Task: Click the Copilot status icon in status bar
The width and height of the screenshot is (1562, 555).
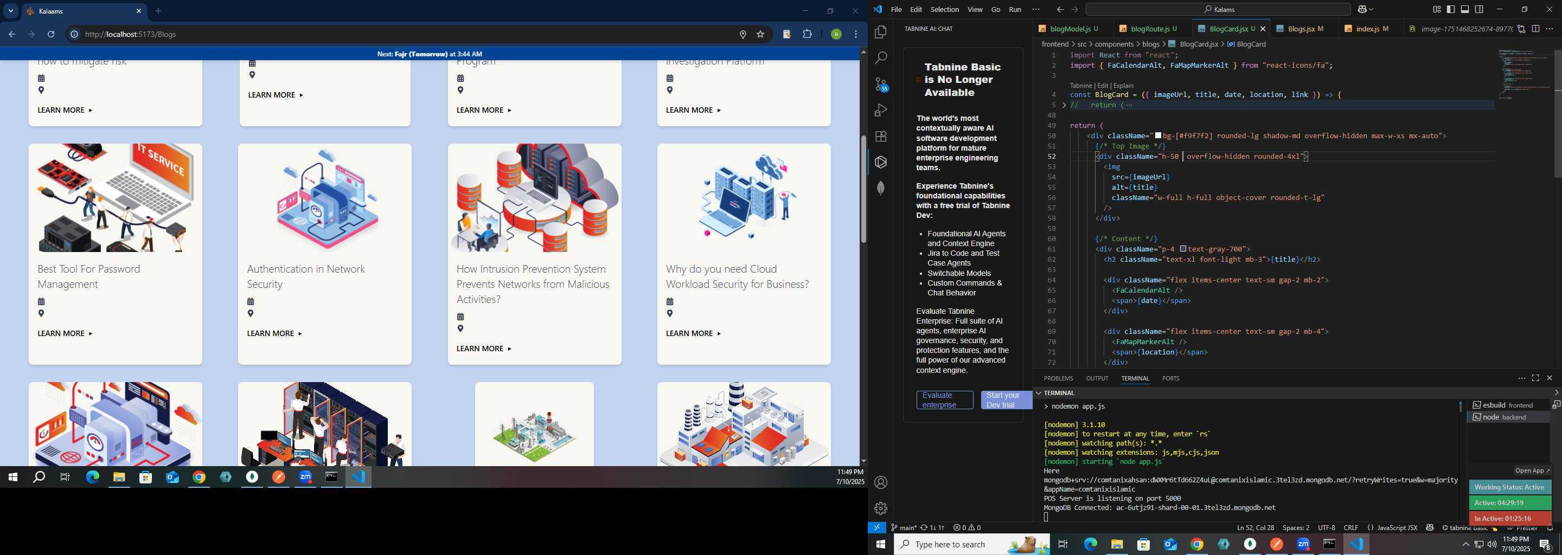Action: 1430,528
